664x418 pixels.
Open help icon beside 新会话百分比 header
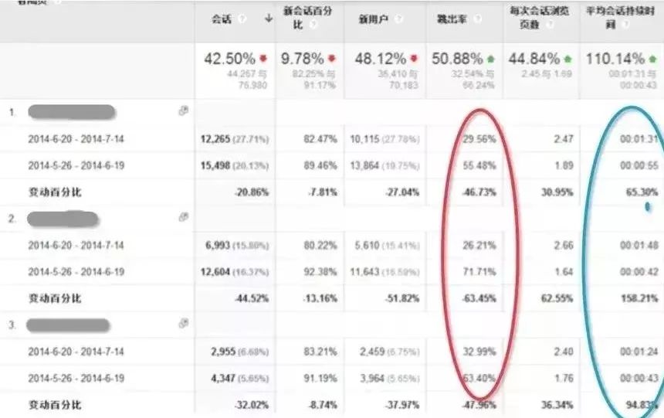click(x=313, y=25)
